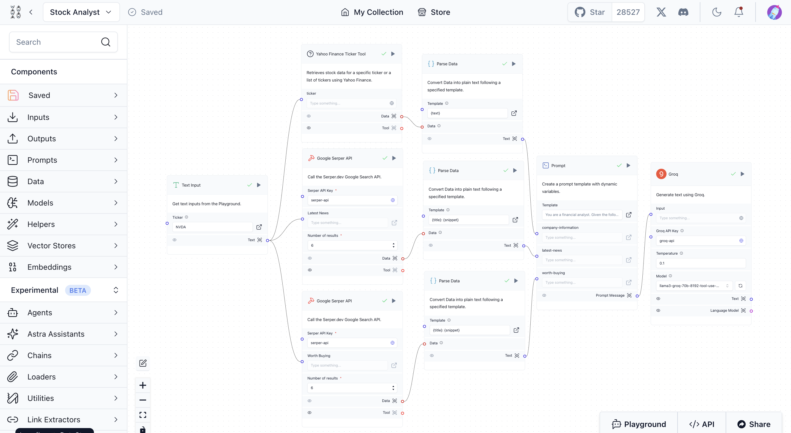Inspect Language Model output of Groq
The image size is (791, 433).
coord(743,310)
